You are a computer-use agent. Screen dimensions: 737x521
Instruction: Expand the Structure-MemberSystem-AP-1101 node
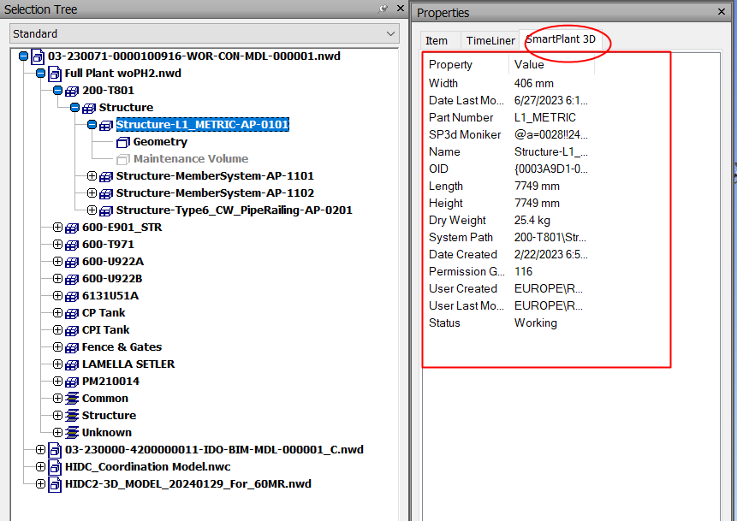click(x=92, y=176)
